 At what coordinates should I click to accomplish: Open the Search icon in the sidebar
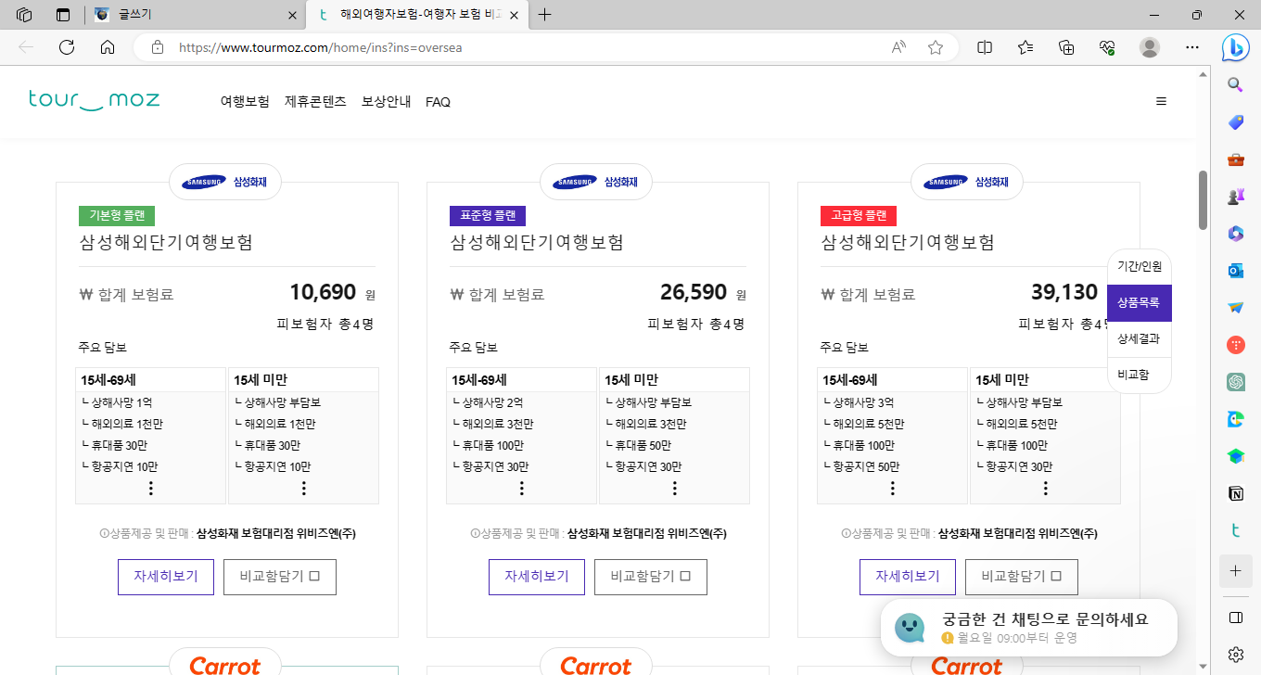pos(1235,83)
